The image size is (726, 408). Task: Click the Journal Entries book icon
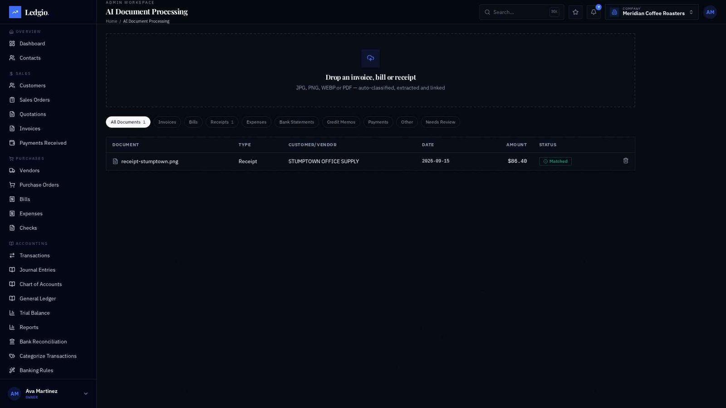click(12, 270)
